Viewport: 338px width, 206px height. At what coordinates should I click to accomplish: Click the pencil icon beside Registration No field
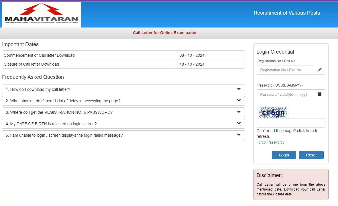click(319, 70)
